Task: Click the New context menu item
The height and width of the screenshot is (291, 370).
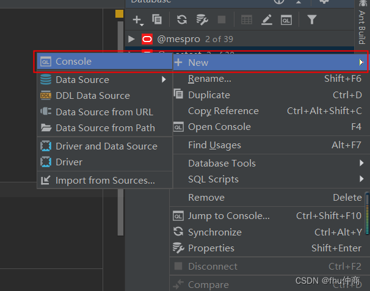Action: (270, 62)
